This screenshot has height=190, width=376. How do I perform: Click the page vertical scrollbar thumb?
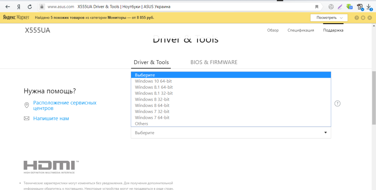374,98
